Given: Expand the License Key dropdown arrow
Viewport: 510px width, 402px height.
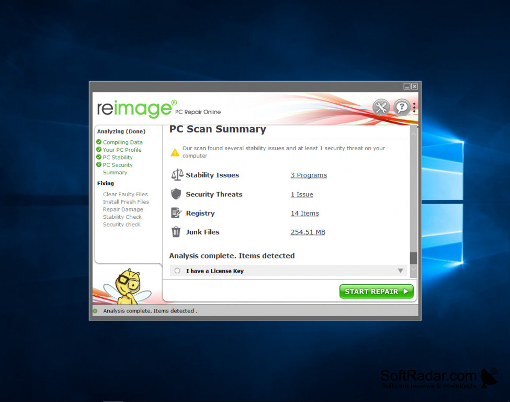Looking at the screenshot, I should [400, 271].
